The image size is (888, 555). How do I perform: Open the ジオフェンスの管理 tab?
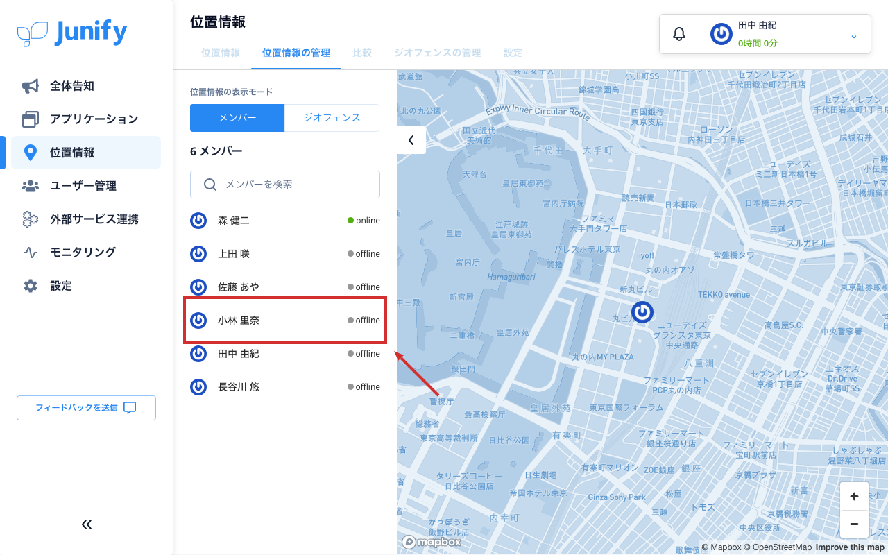437,53
